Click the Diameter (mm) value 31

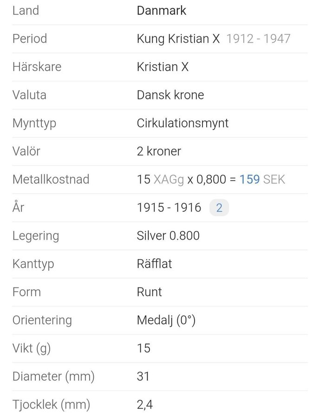(x=144, y=376)
